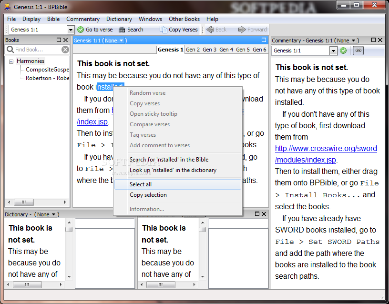Maximize the Daily Devotional panel
Viewport: 389px width, 304px height.
pos(257,214)
